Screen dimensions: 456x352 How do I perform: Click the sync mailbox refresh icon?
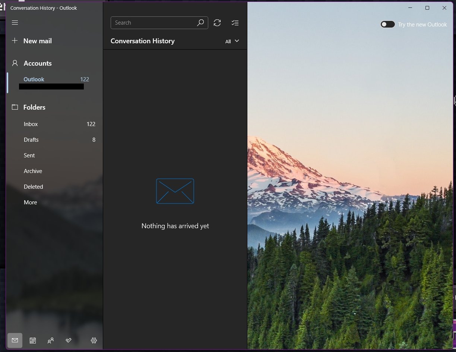(x=217, y=23)
